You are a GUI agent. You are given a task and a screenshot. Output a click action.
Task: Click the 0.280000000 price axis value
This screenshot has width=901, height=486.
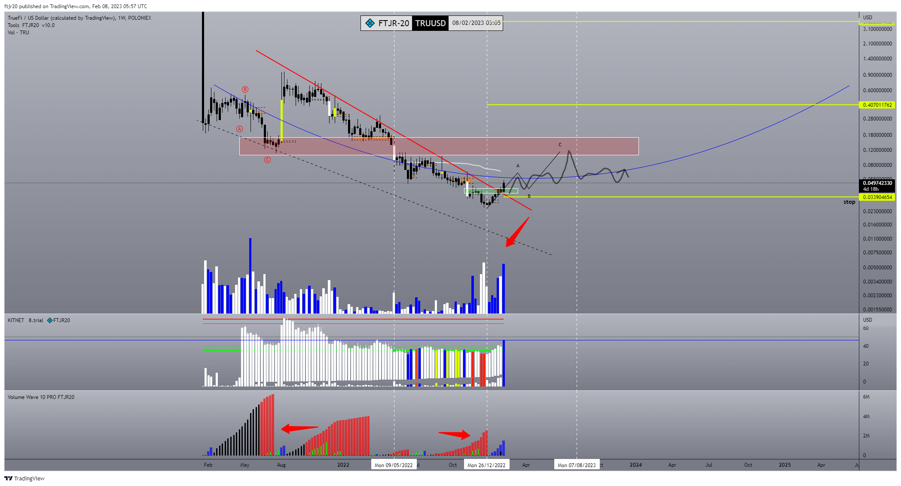pos(877,119)
